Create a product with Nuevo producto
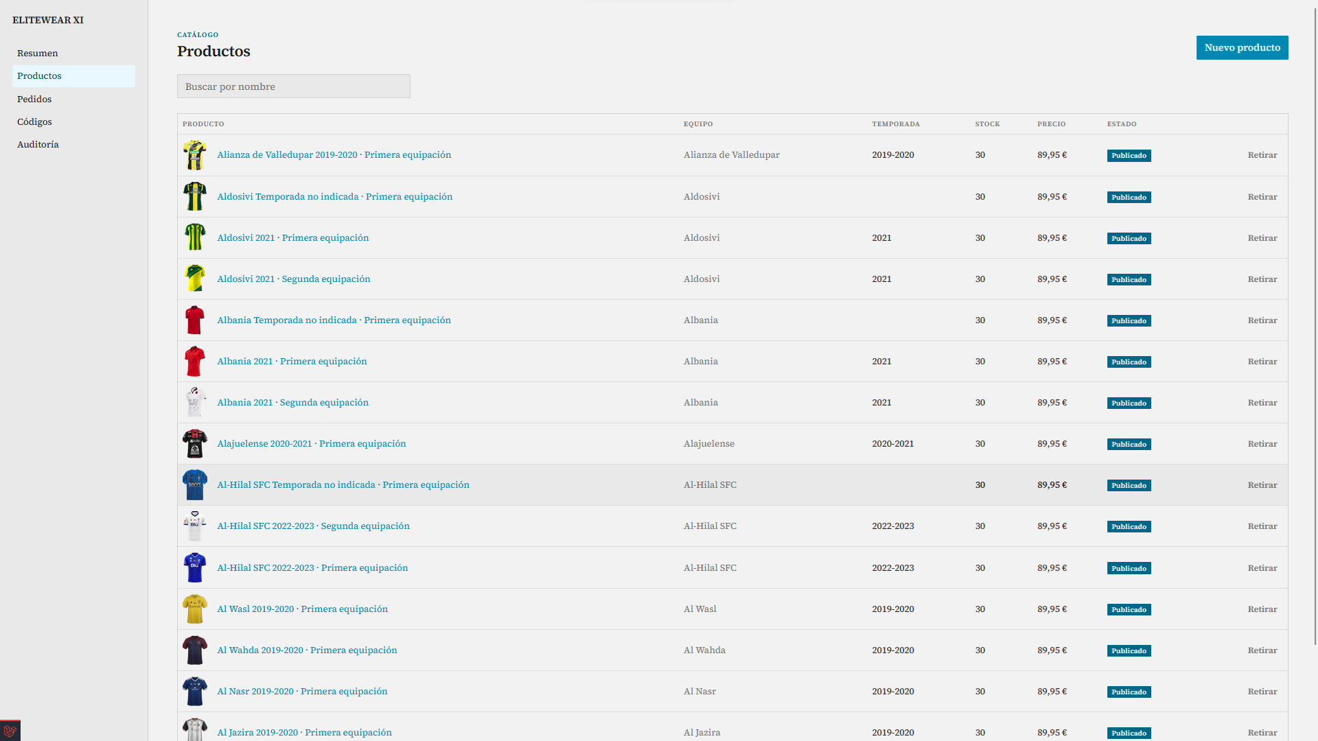Viewport: 1318px width, 741px height. pos(1242,47)
